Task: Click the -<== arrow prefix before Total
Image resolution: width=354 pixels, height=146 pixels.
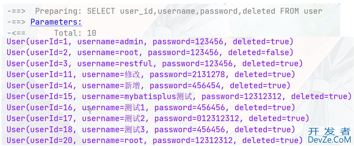Action: tap(16, 33)
